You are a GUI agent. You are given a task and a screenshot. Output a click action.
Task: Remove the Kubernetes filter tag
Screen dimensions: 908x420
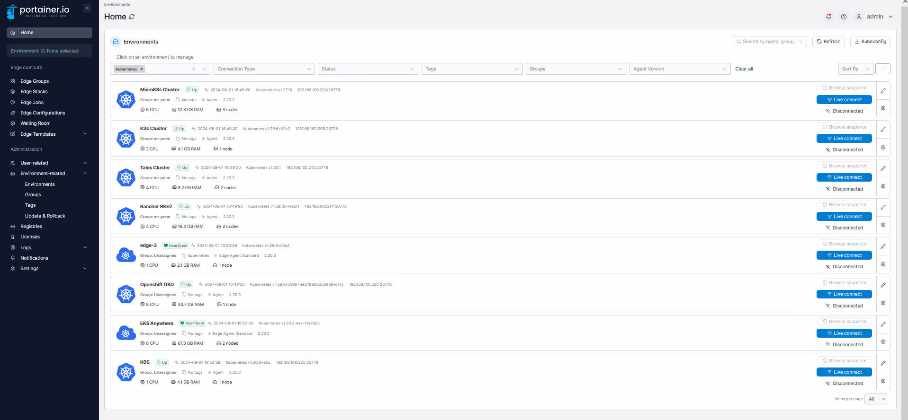point(141,69)
